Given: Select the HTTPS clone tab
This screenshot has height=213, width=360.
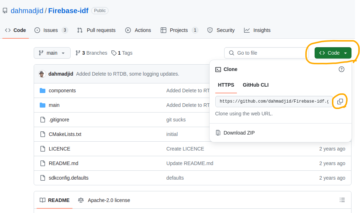Looking at the screenshot, I should (226, 85).
